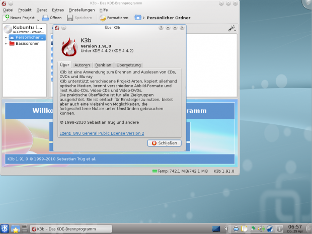
Task: Click the Schließen button
Action: coord(165,143)
